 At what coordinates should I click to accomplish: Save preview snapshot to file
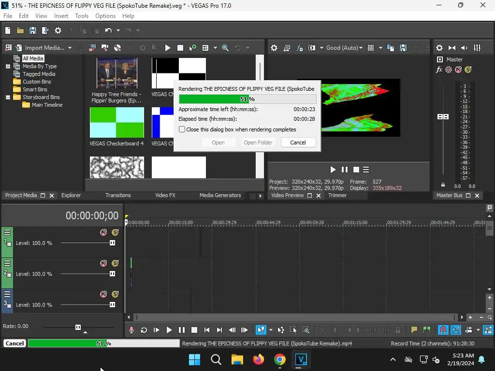pyautogui.click(x=403, y=48)
